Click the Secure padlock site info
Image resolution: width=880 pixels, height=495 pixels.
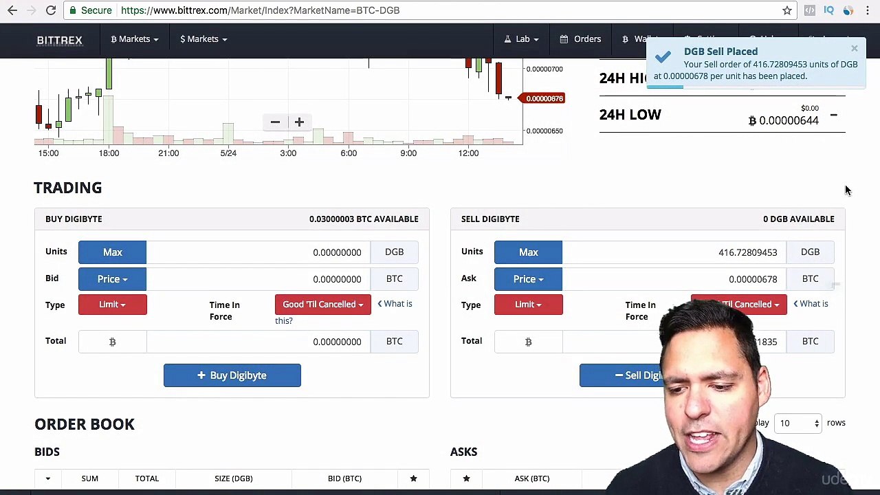[x=89, y=10]
